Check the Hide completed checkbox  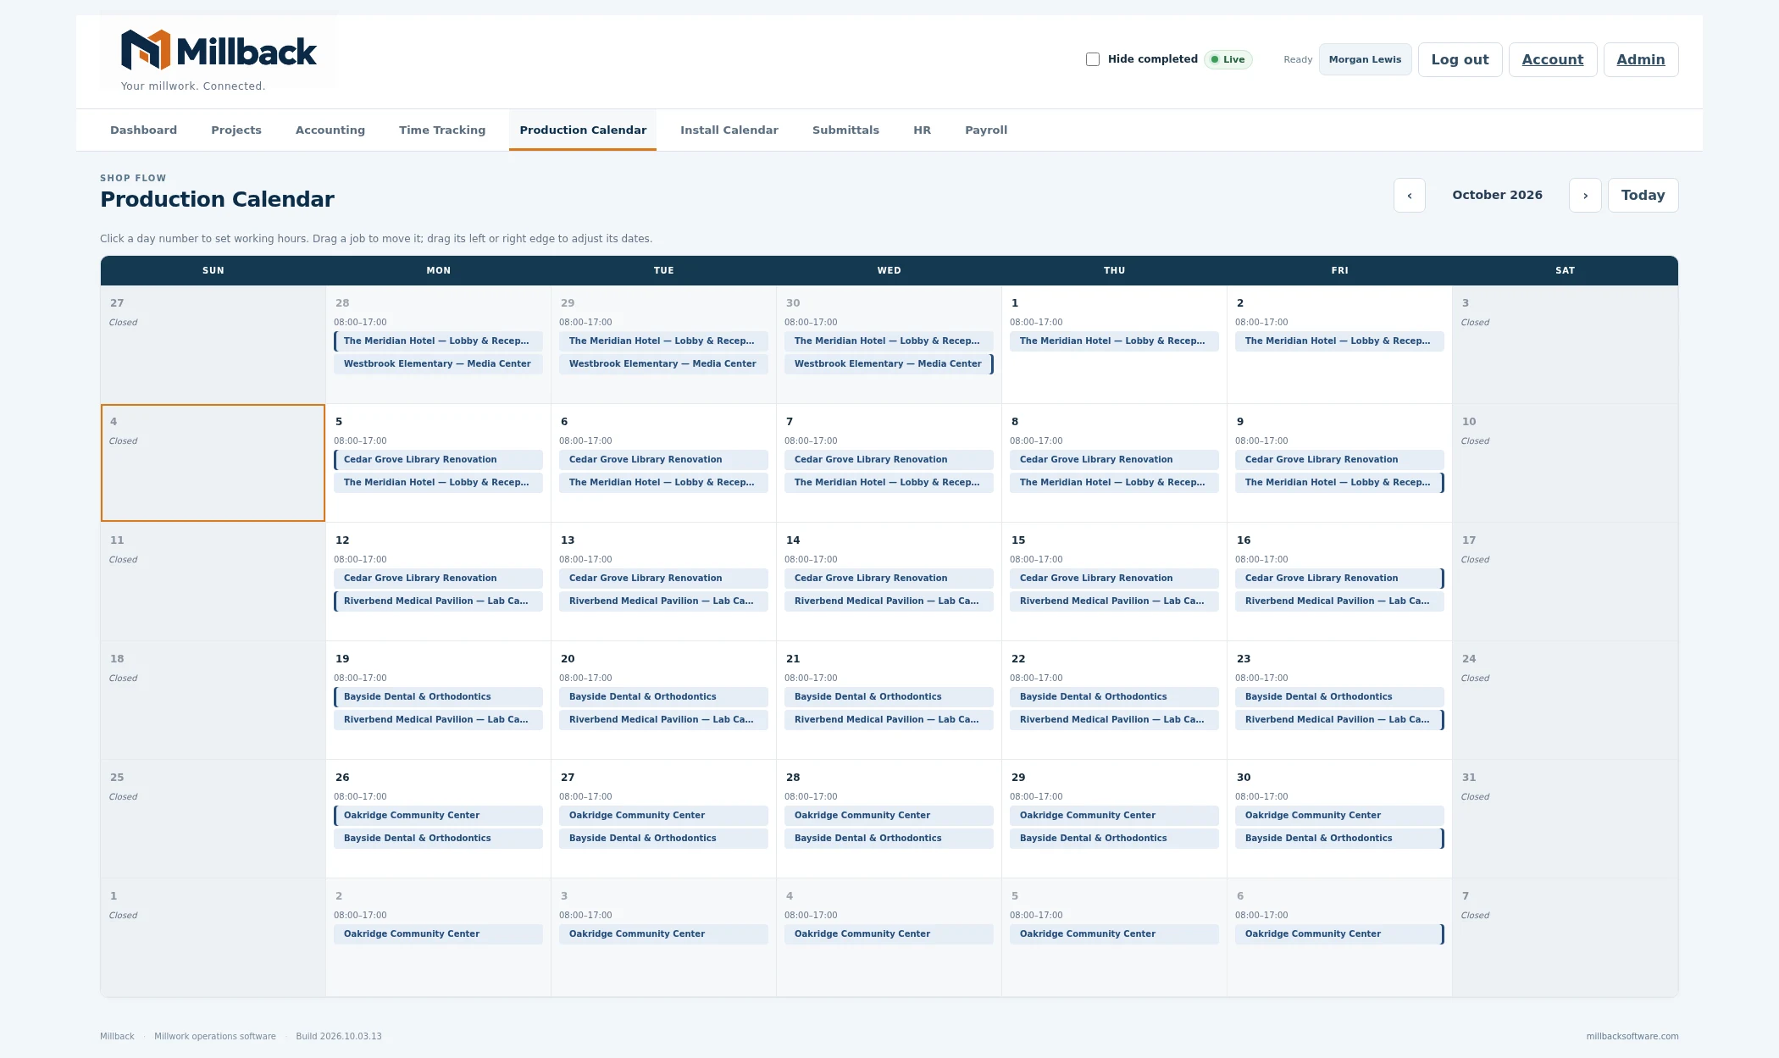pyautogui.click(x=1093, y=59)
